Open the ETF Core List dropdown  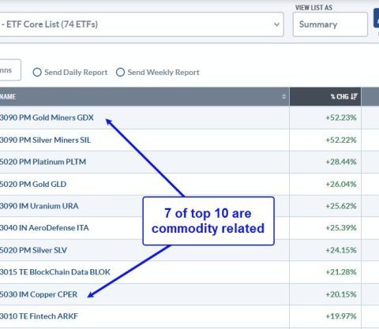tap(141, 24)
